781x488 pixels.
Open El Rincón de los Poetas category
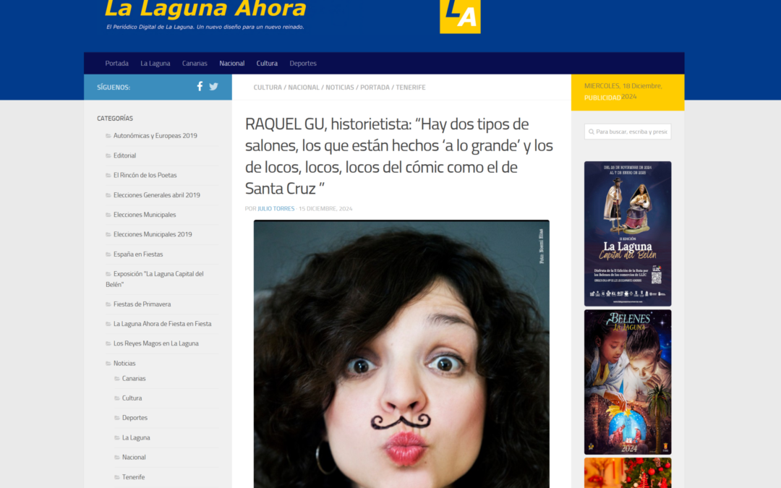(x=145, y=175)
